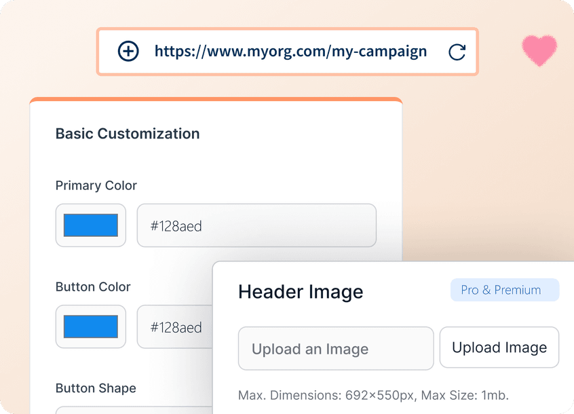Click the Max. Dimensions hint text
The image size is (574, 414).
373,395
